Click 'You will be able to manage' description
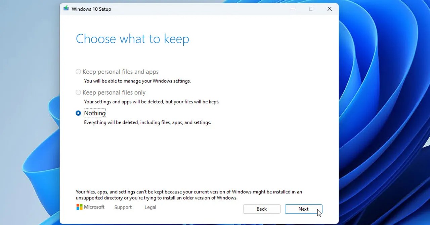The height and width of the screenshot is (225, 430). click(137, 81)
